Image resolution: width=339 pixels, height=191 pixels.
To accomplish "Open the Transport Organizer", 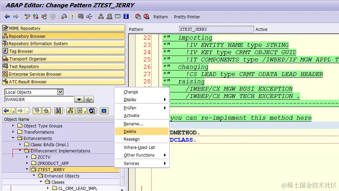I will pyautogui.click(x=64, y=59).
